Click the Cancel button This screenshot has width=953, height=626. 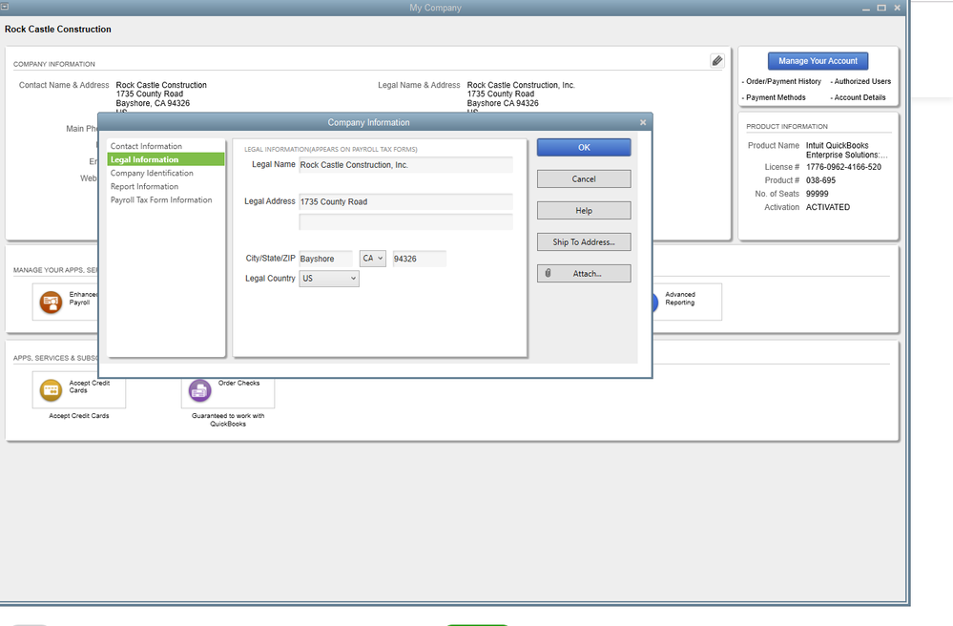tap(584, 178)
